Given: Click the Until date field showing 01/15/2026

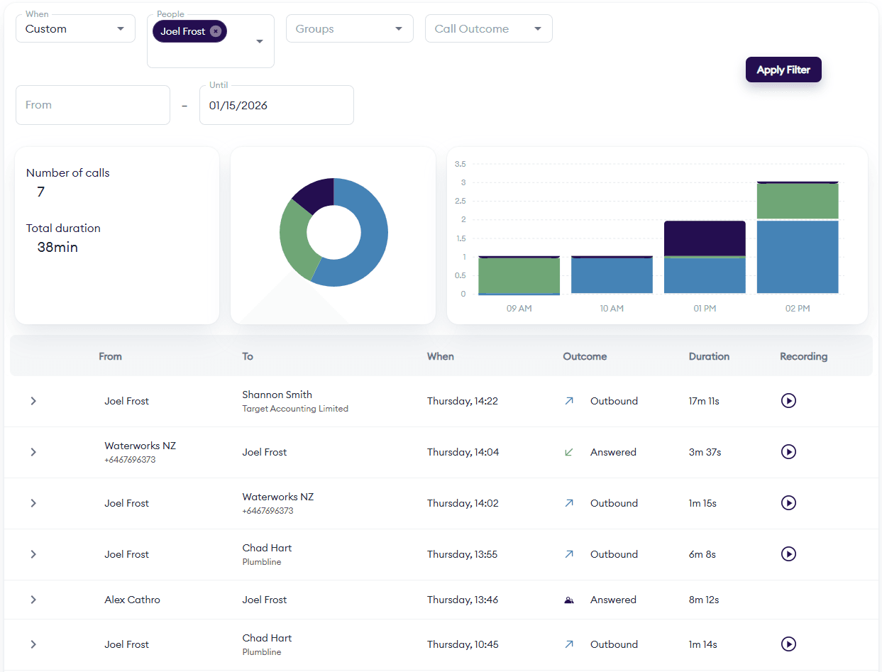Looking at the screenshot, I should tap(276, 105).
